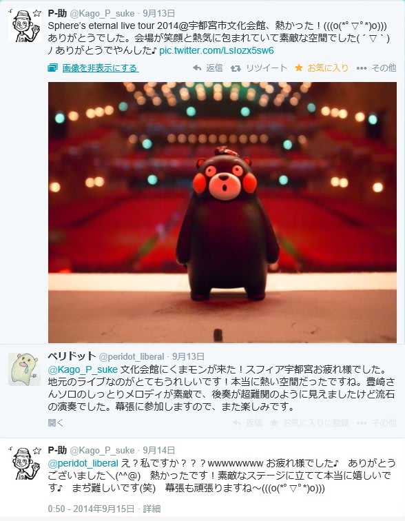Image resolution: width=405 pixels, height=521 pixels.
Task: Toggle the orange favorite star on first tweet
Action: point(298,68)
